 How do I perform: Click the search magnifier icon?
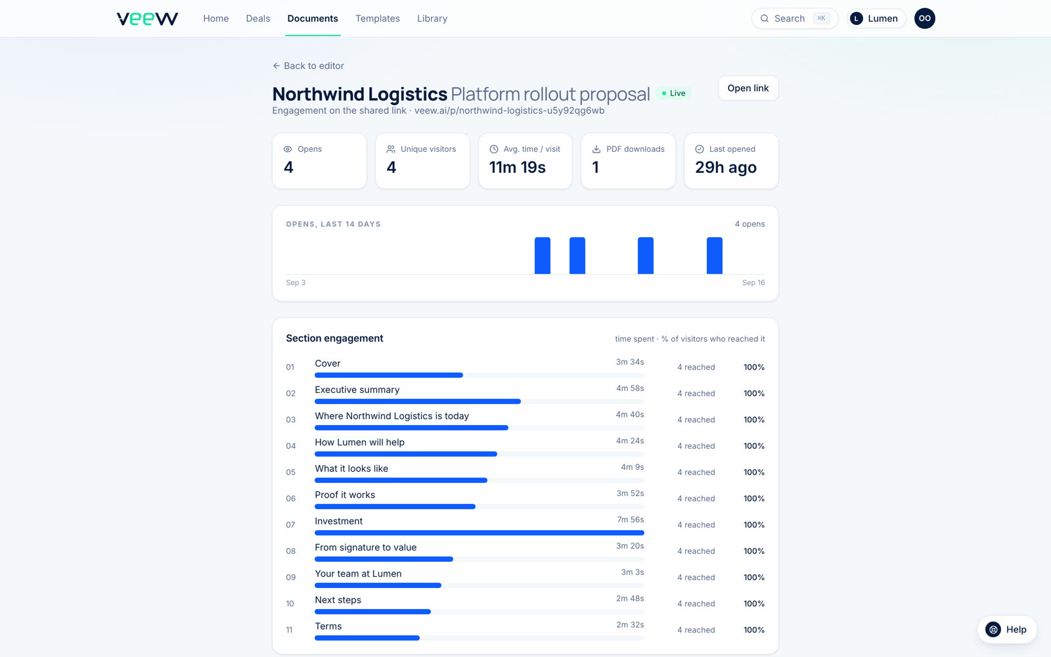click(765, 18)
